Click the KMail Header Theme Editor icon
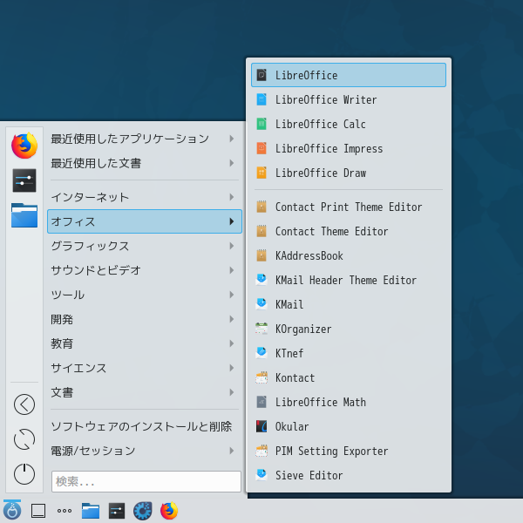The height and width of the screenshot is (523, 523). (x=261, y=280)
